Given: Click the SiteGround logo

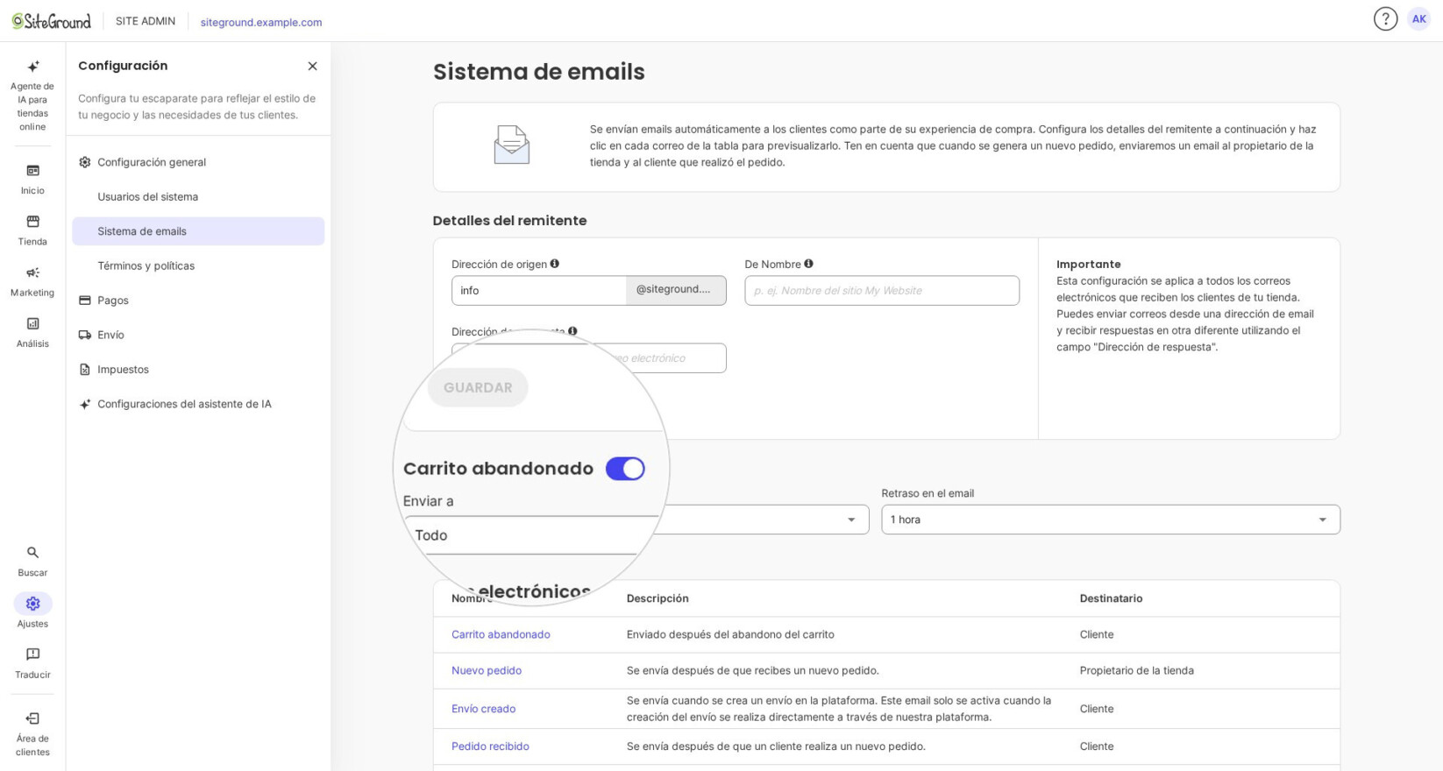Looking at the screenshot, I should [x=51, y=21].
